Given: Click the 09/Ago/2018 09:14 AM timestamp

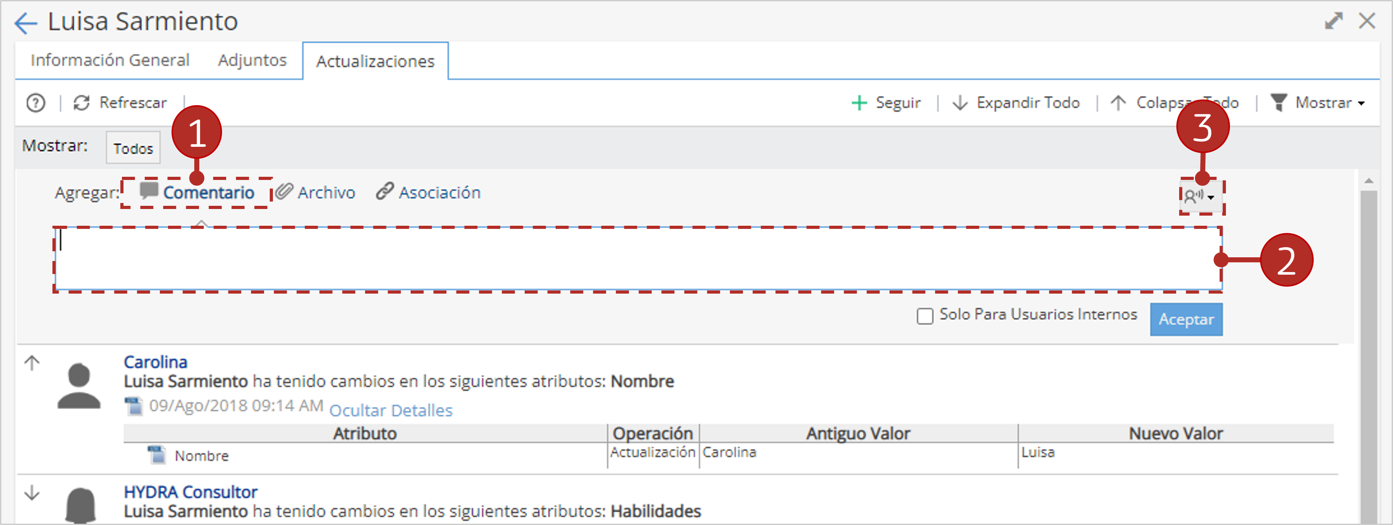Looking at the screenshot, I should pyautogui.click(x=236, y=406).
